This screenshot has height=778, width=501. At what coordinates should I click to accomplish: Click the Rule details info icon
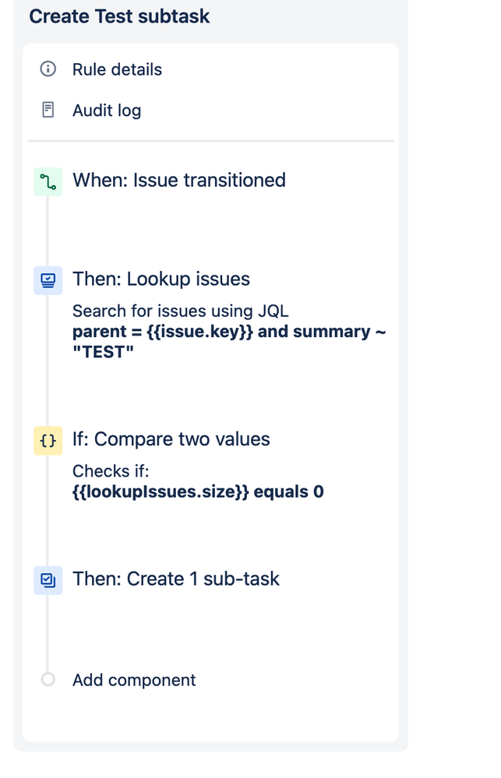[x=48, y=69]
